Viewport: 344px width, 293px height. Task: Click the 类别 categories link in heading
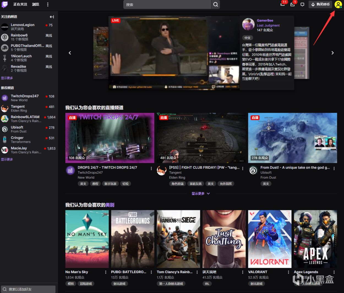click(110, 205)
